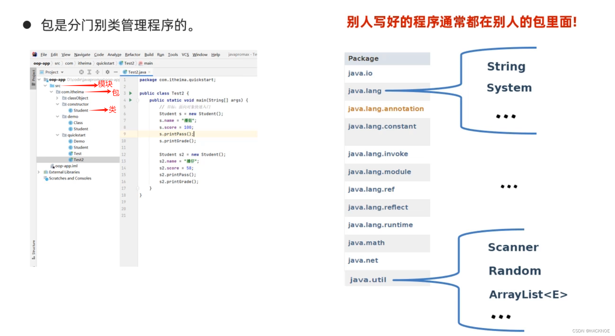
Task: Click the 'java.lang.module' package row
Action: (387, 172)
